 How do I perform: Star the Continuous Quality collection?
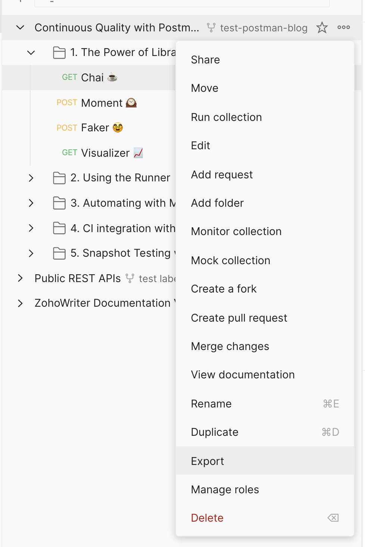(x=322, y=28)
